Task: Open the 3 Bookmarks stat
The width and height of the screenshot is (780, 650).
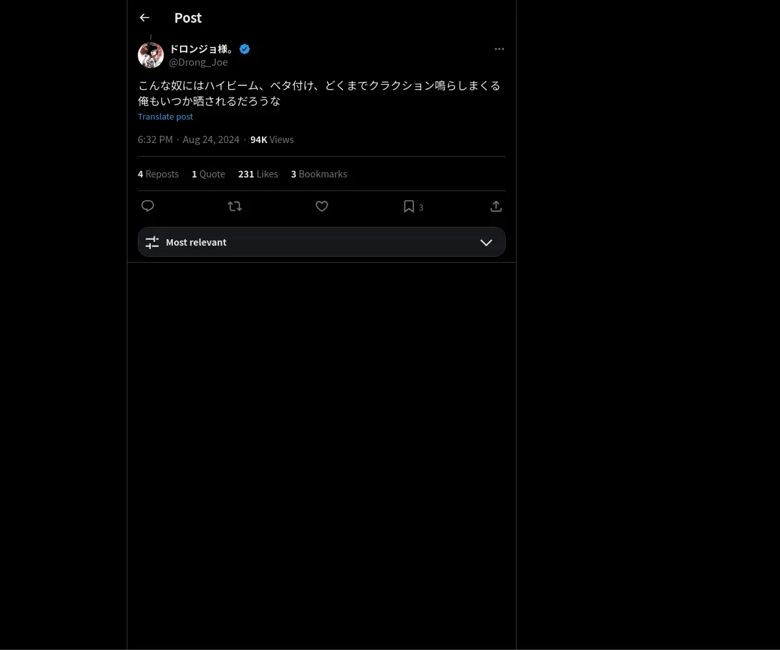Action: click(319, 174)
